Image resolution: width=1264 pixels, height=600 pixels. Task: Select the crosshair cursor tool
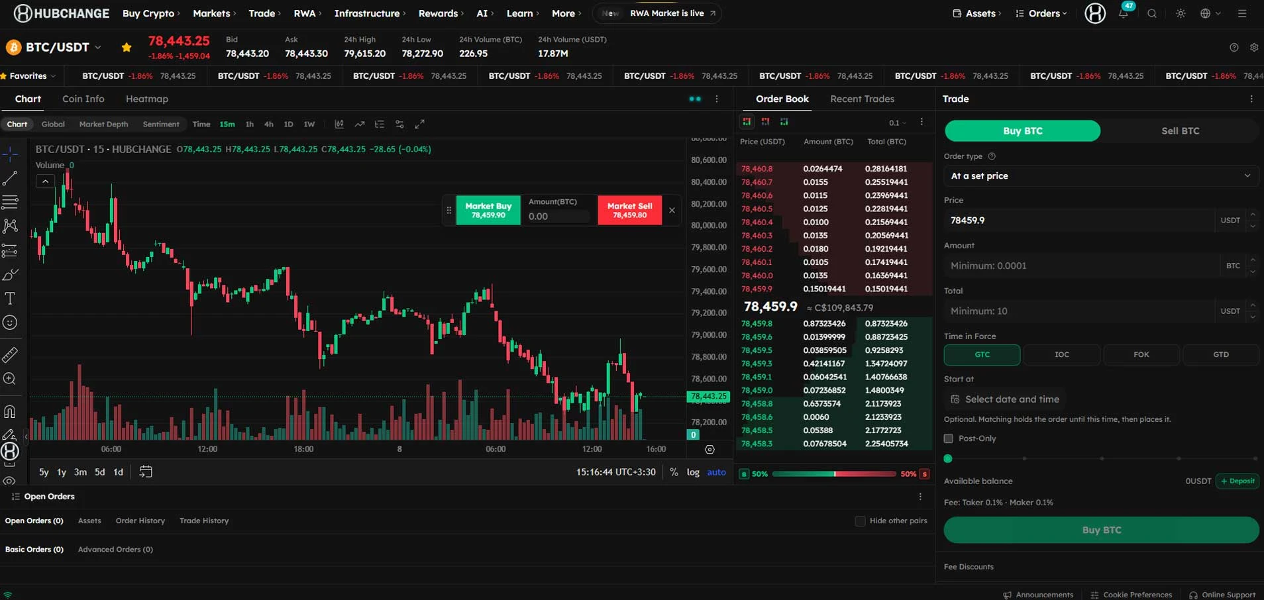(10, 154)
